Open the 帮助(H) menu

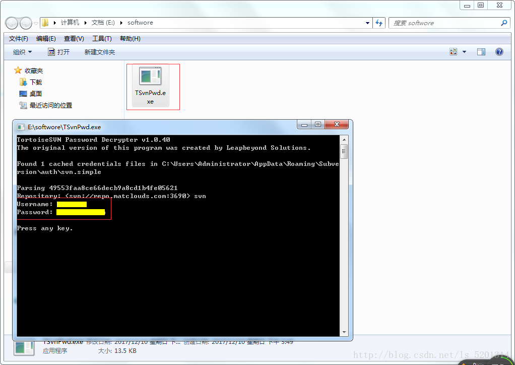coord(130,39)
